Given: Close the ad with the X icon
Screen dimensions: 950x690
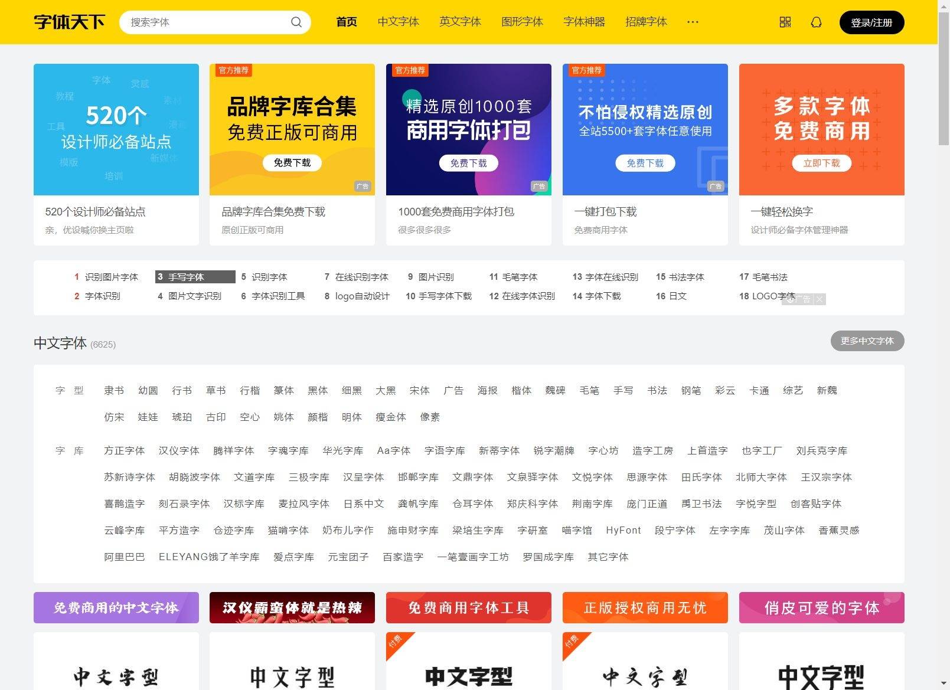Looking at the screenshot, I should click(x=819, y=299).
